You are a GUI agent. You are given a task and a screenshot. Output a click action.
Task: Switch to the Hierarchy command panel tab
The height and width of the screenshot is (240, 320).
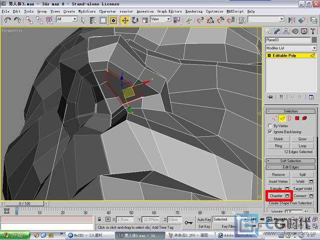tap(286, 31)
